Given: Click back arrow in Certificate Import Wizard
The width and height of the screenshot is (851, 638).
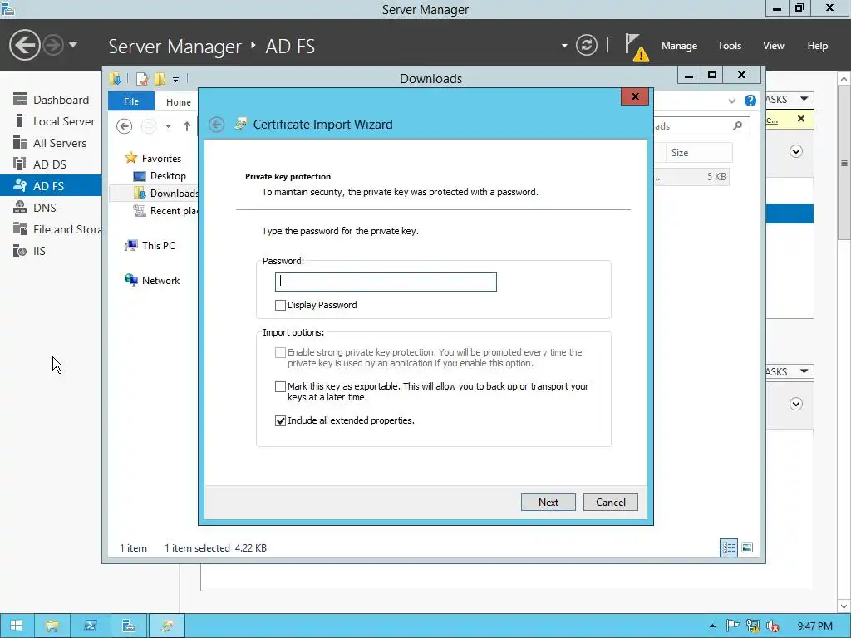Looking at the screenshot, I should coord(217,125).
